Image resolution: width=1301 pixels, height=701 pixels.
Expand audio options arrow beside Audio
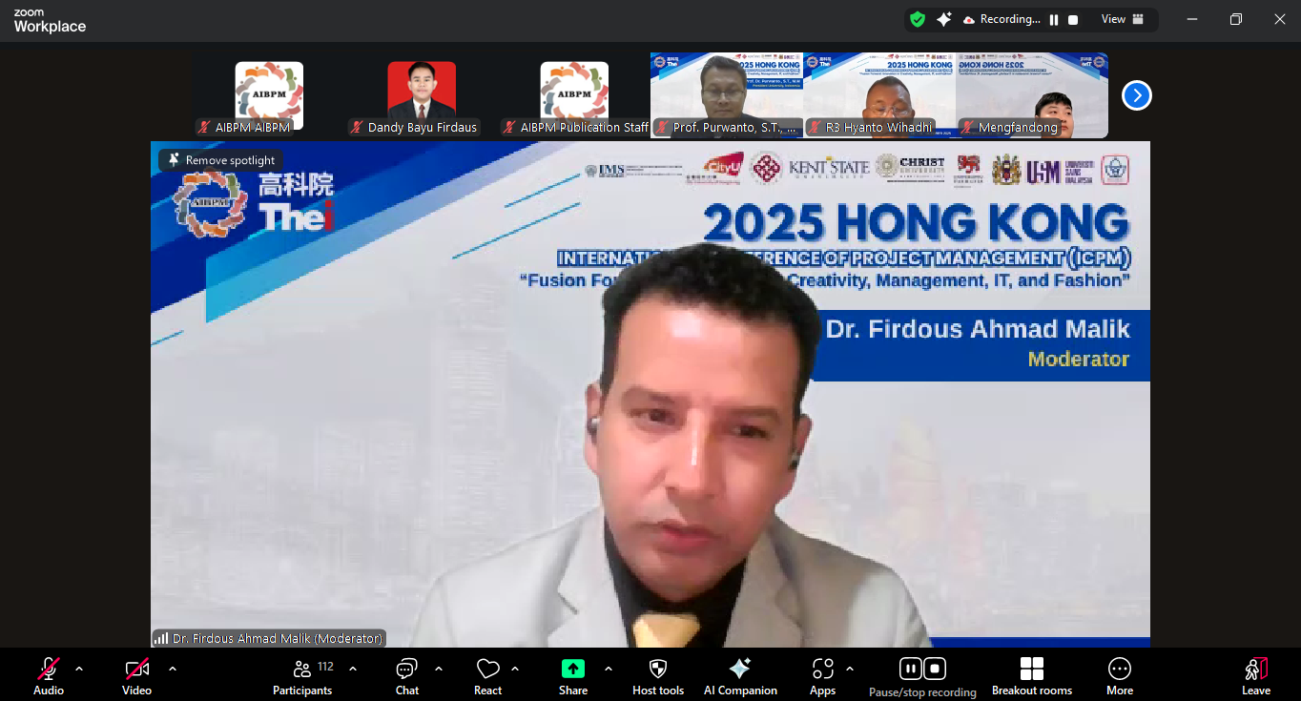tap(79, 669)
